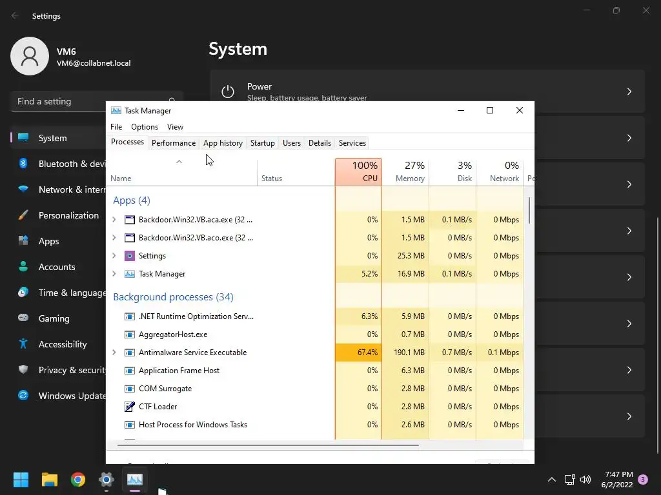Click the Task Manager horizontal scrollbar
661x495 pixels.
click(268, 445)
